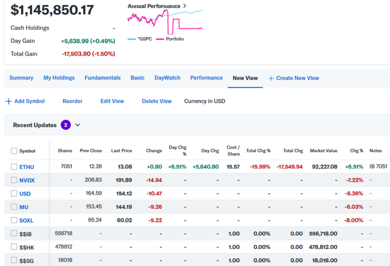Viewport: 390px width, 266px height.
Task: Tick the NVDX row checkbox
Action: [x=14, y=180]
